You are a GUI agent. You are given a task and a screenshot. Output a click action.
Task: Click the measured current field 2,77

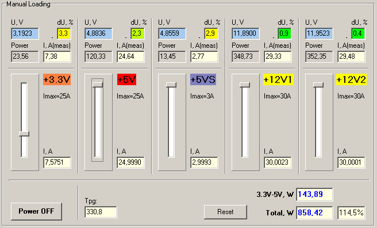pyautogui.click(x=204, y=56)
